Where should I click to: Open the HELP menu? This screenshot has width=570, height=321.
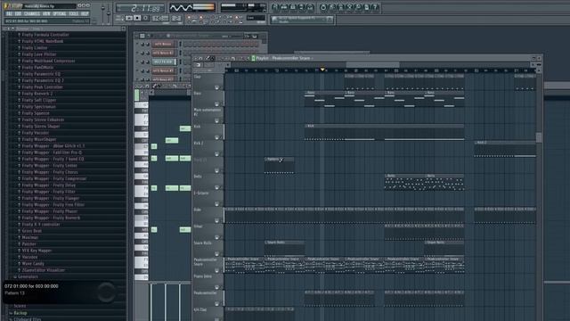85,14
